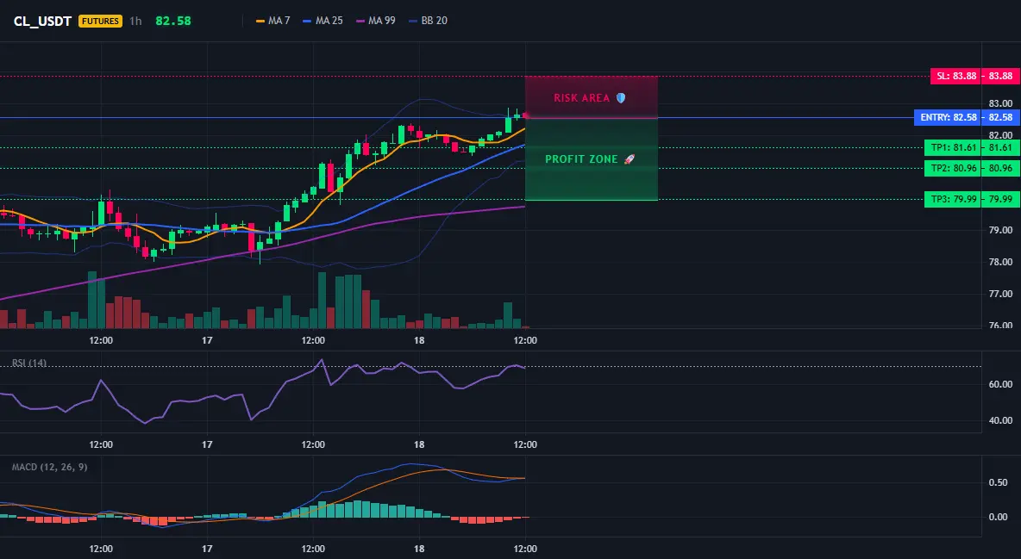Click the orange MA 7 color line marker

[x=260, y=21]
